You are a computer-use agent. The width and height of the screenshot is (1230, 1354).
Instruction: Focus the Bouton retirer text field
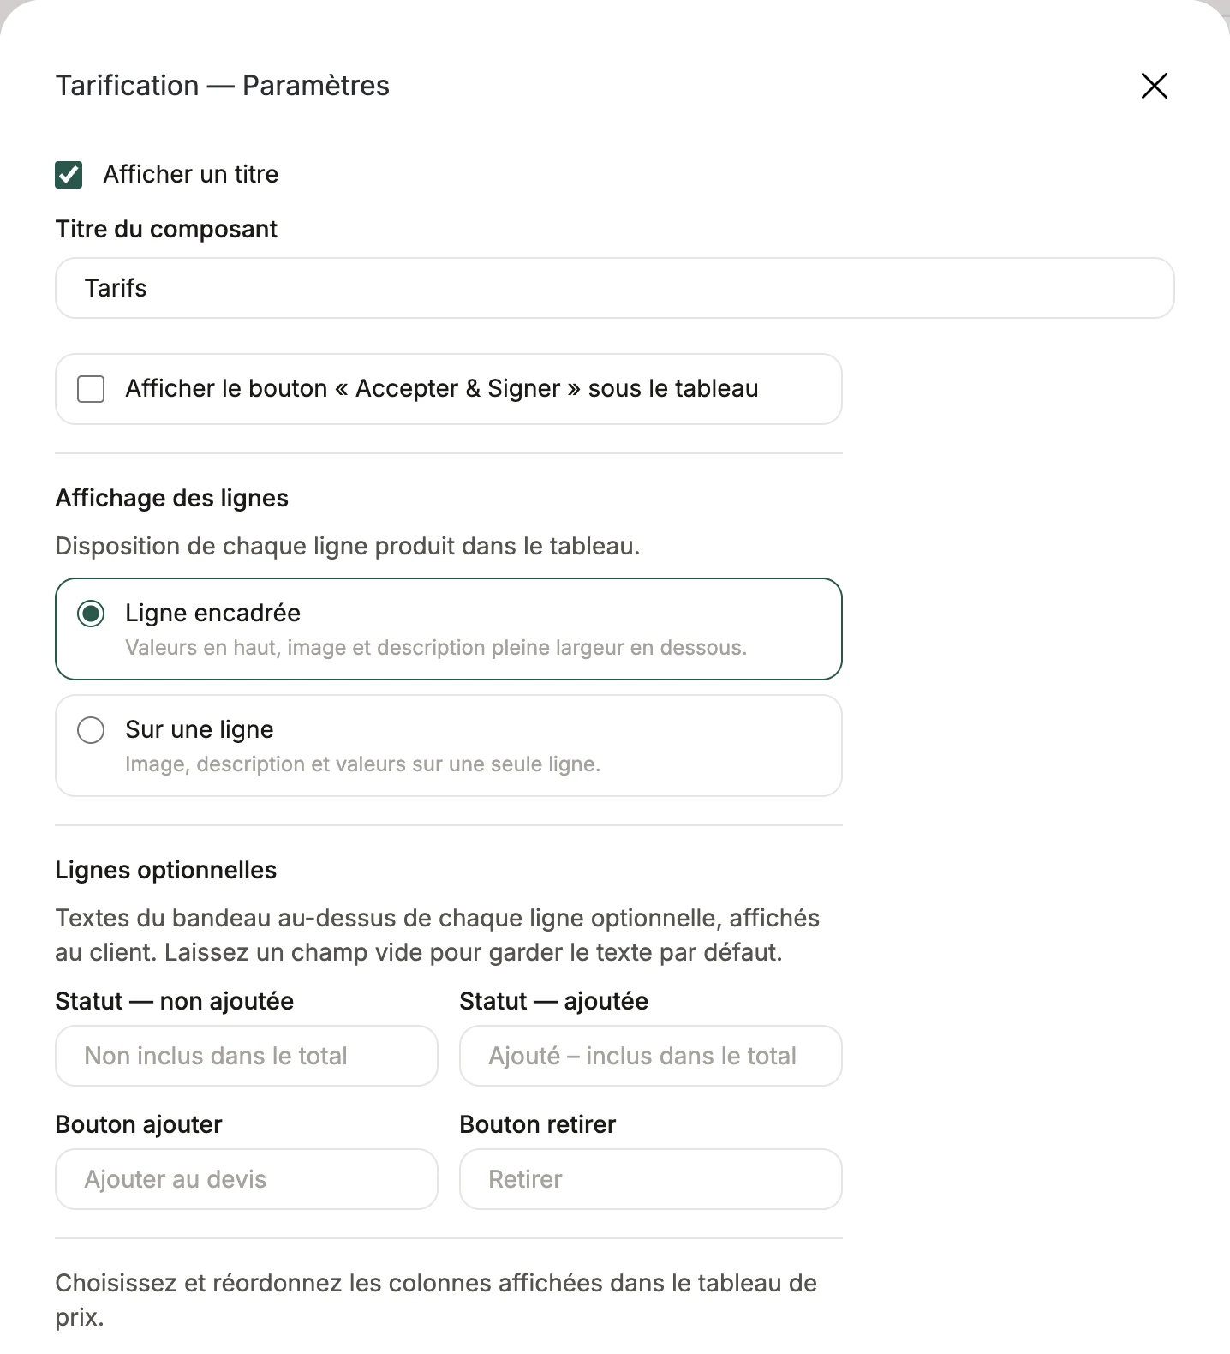[651, 1179]
